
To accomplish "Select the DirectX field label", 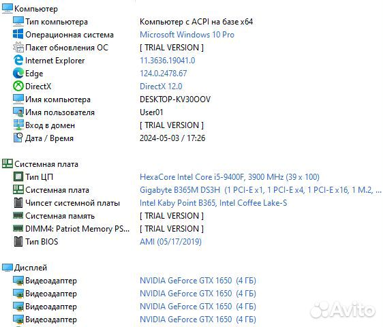I will (38, 87).
